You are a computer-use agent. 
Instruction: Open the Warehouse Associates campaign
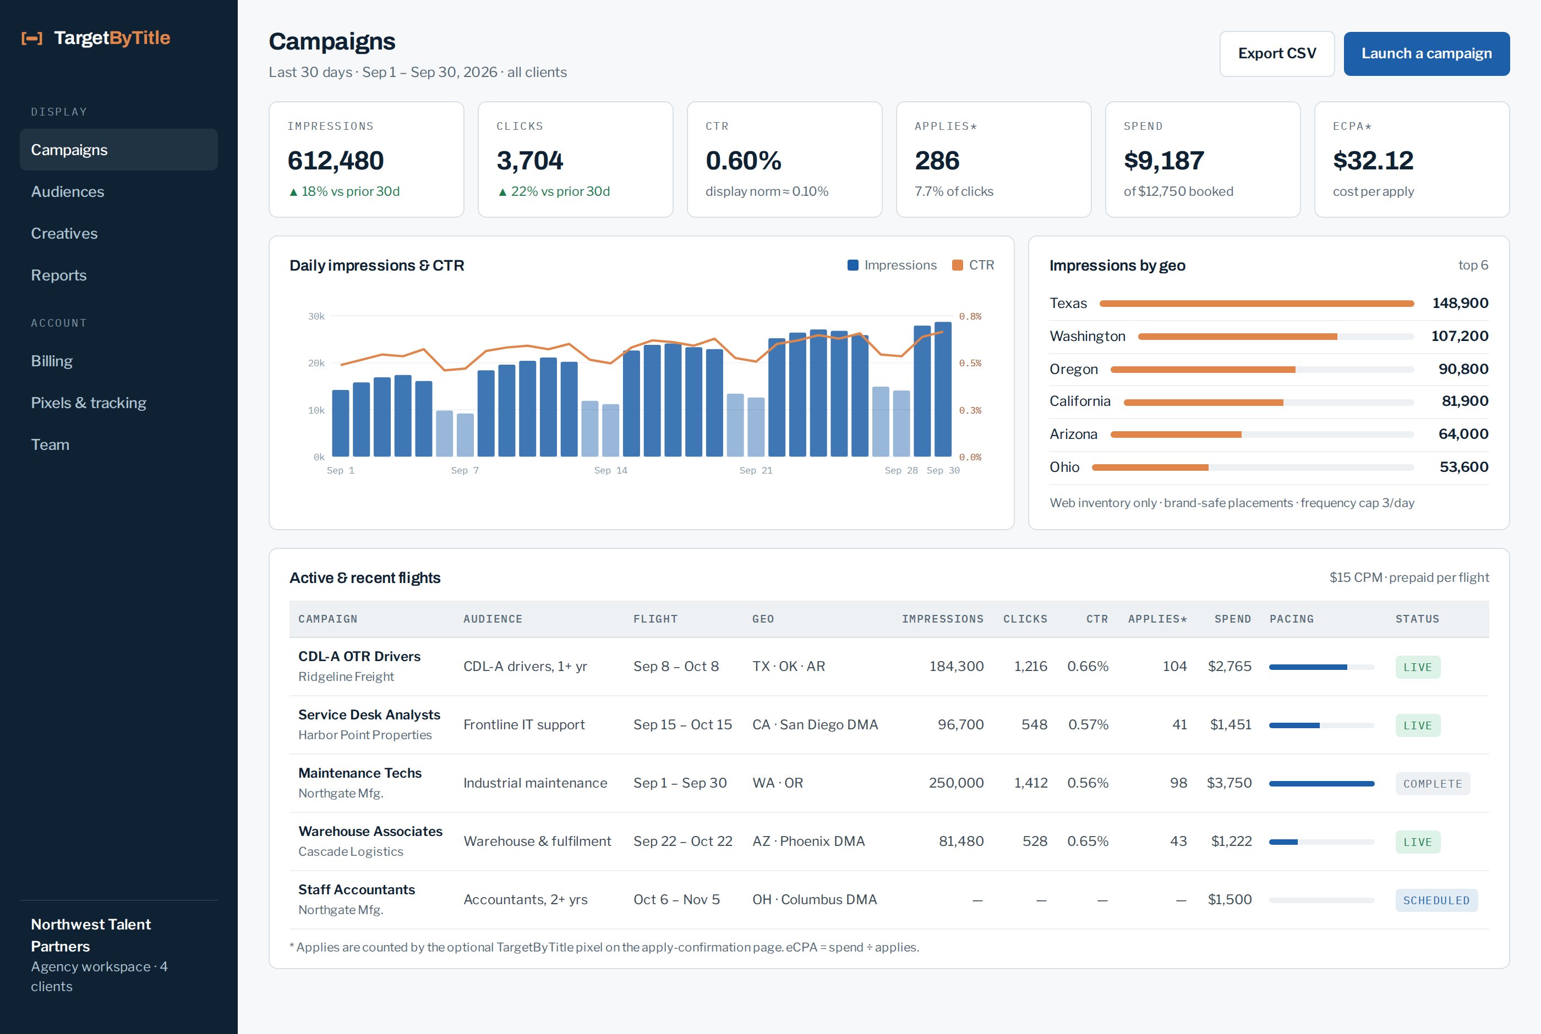pyautogui.click(x=370, y=831)
